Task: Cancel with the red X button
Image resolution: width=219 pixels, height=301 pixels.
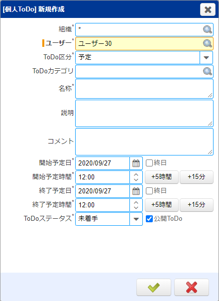Action: point(192,288)
